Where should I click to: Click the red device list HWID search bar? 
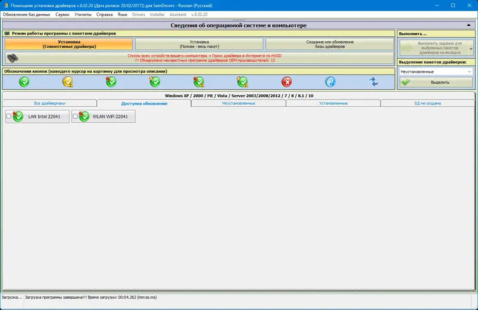pyautogui.click(x=200, y=58)
